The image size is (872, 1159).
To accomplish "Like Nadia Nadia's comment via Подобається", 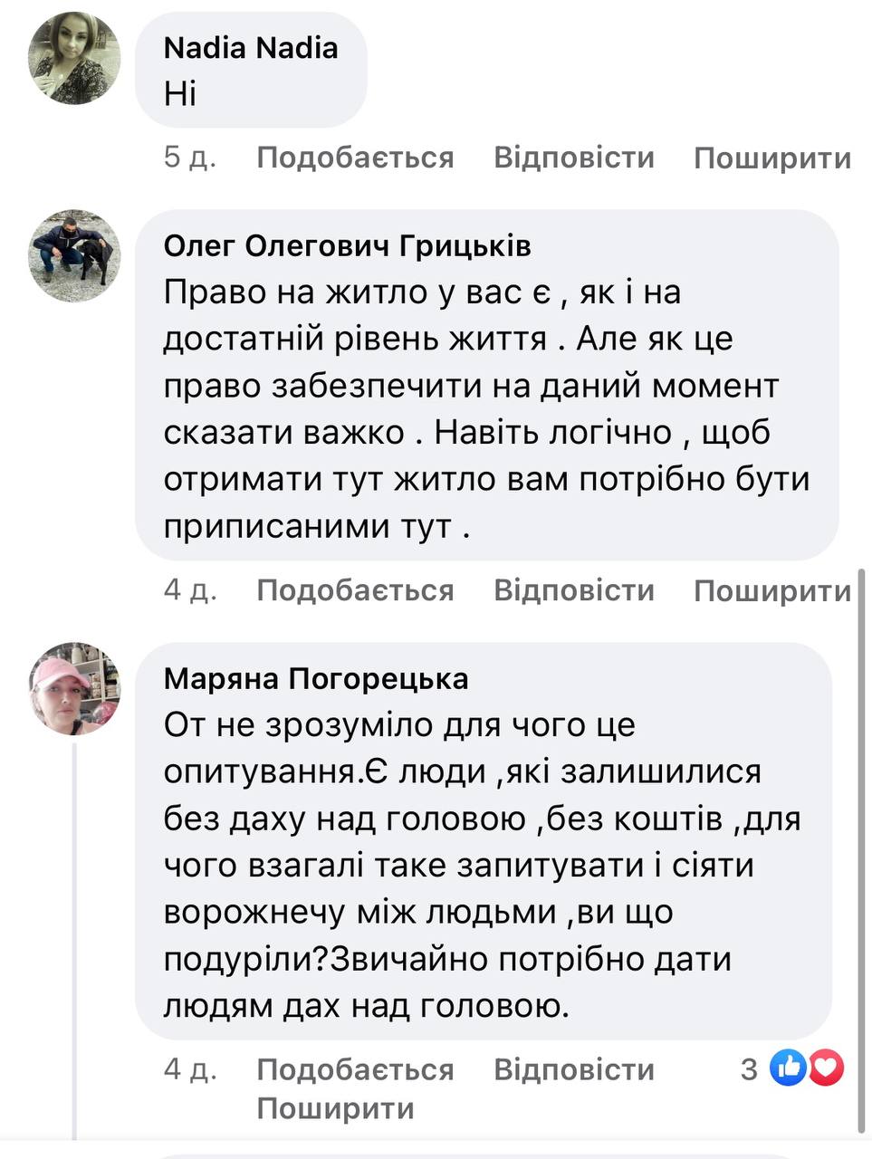I will point(355,158).
